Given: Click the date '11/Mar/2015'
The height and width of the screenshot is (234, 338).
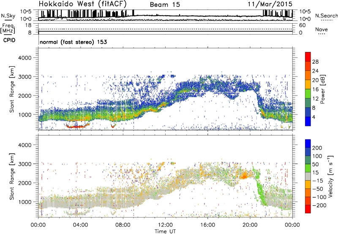Looking at the screenshot, I should tap(270, 4).
